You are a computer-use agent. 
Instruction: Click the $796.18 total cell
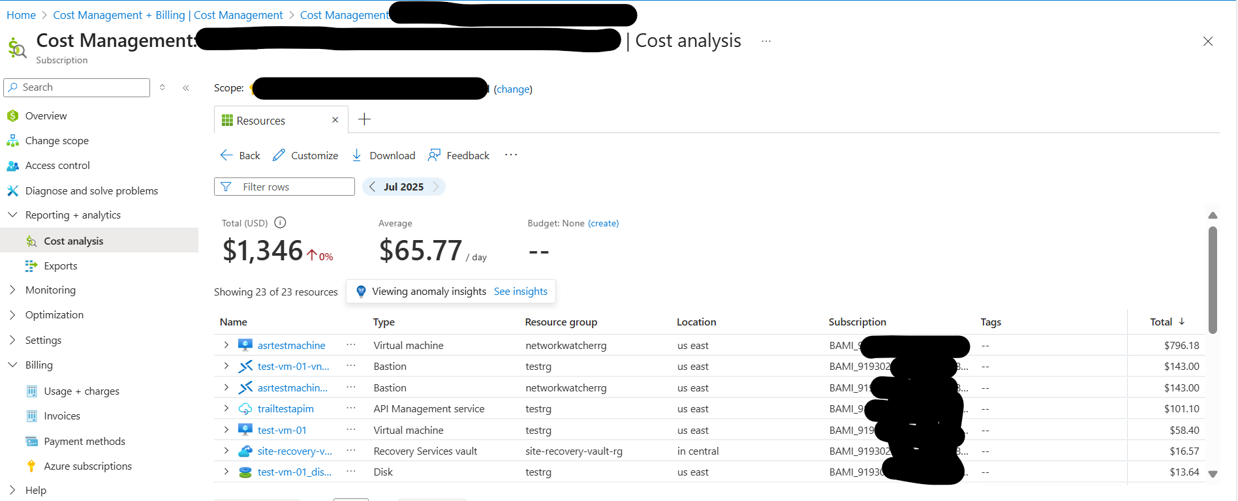pos(1181,345)
